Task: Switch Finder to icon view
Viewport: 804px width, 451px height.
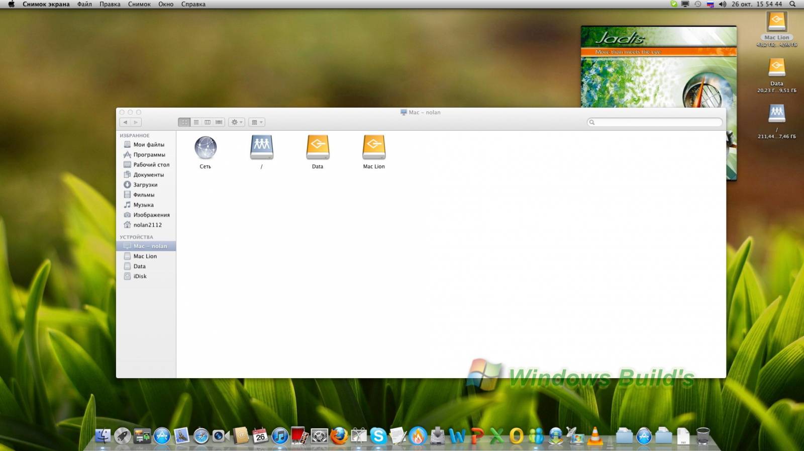Action: click(x=184, y=122)
